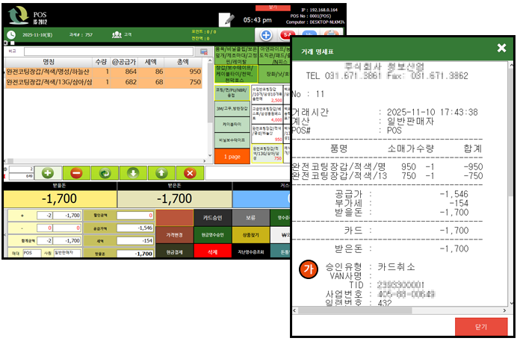520x344 pixels.
Task: Click the blue plus circle toolbar icon
Action: (x=266, y=35)
